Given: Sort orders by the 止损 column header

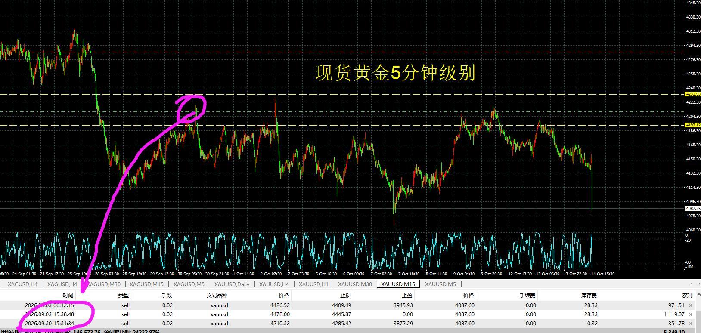Looking at the screenshot, I should 345,296.
